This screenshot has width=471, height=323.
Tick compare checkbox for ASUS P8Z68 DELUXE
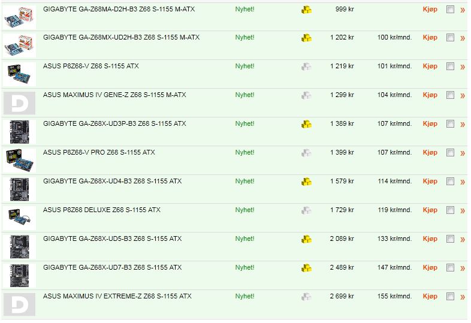tap(450, 210)
